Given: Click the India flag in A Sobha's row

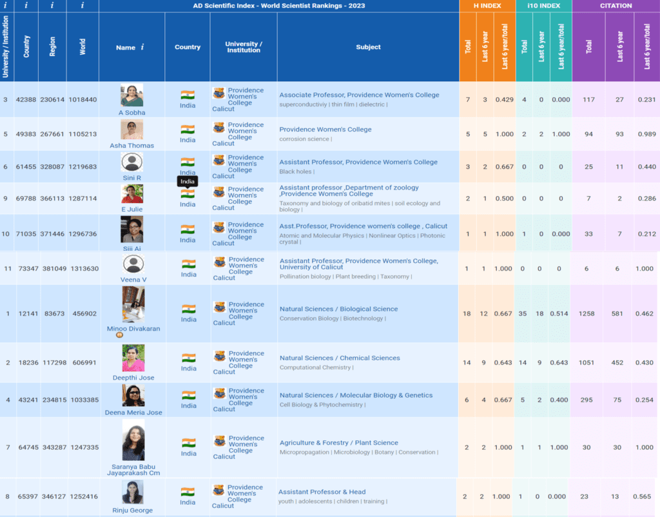Looking at the screenshot, I should [x=188, y=95].
